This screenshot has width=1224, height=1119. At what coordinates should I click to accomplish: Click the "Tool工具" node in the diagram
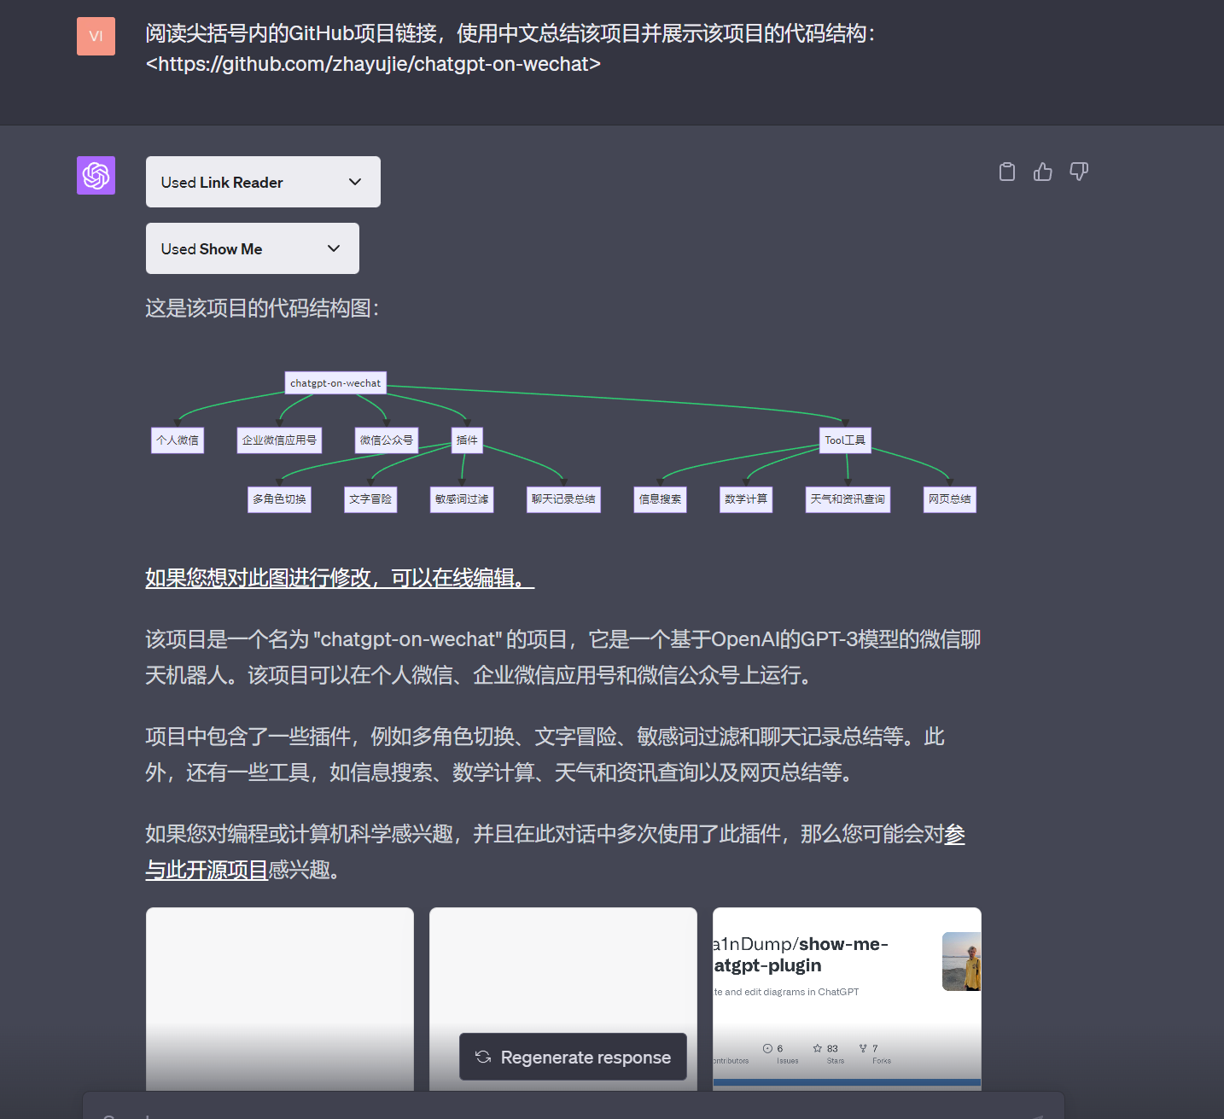(x=845, y=440)
